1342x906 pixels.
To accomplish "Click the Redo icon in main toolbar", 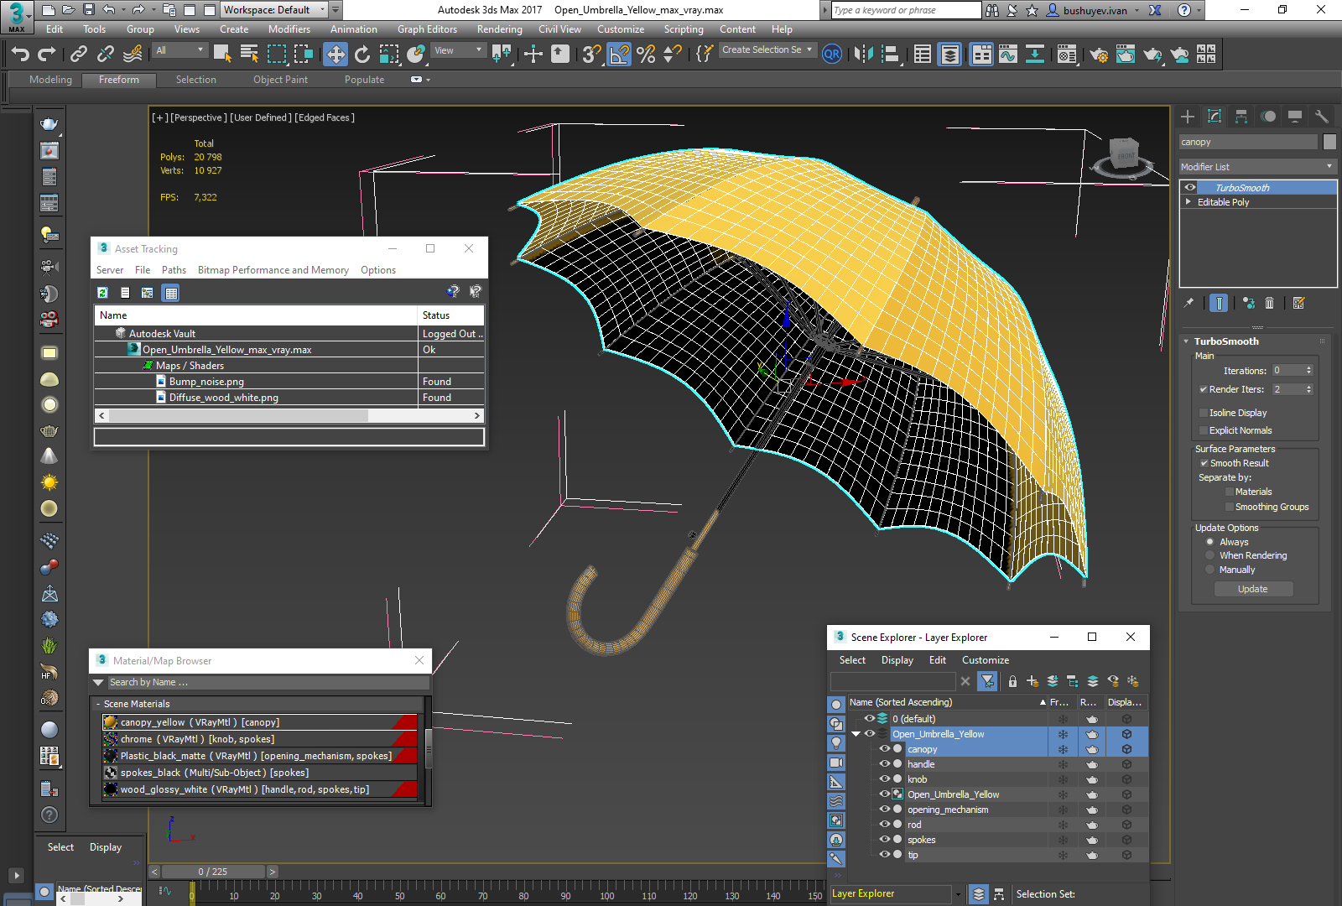I will point(47,55).
